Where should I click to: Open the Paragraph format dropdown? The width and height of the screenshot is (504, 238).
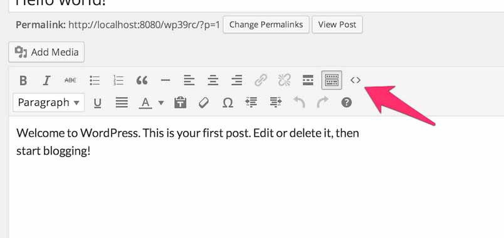click(49, 103)
